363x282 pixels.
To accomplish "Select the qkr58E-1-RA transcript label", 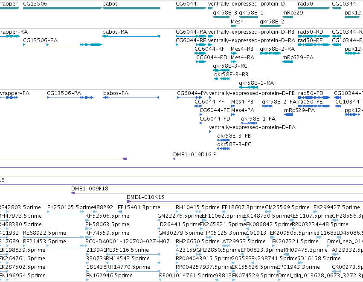I will [x=256, y=83].
